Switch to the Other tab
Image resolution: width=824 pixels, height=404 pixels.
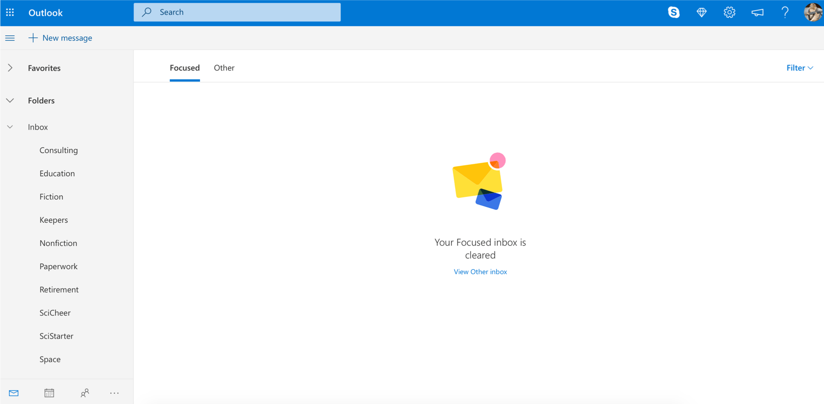tap(224, 68)
